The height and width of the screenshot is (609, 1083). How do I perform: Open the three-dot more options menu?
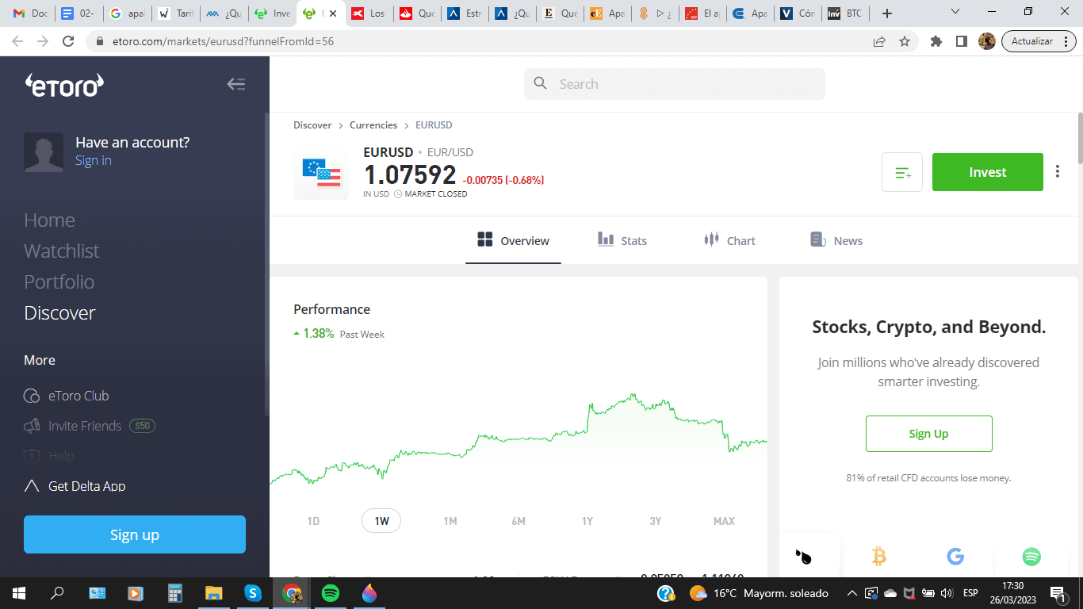point(1058,171)
